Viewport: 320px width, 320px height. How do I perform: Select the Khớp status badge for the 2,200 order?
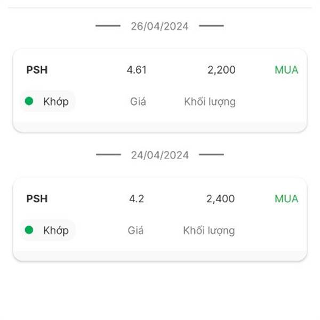(x=48, y=101)
